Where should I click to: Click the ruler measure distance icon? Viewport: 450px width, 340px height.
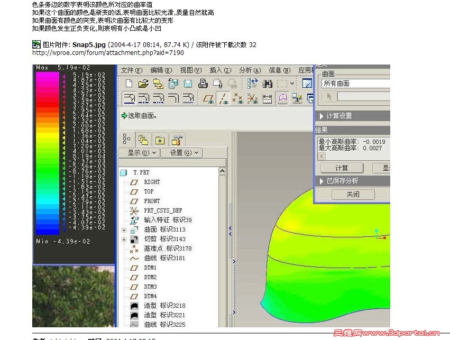267,99
